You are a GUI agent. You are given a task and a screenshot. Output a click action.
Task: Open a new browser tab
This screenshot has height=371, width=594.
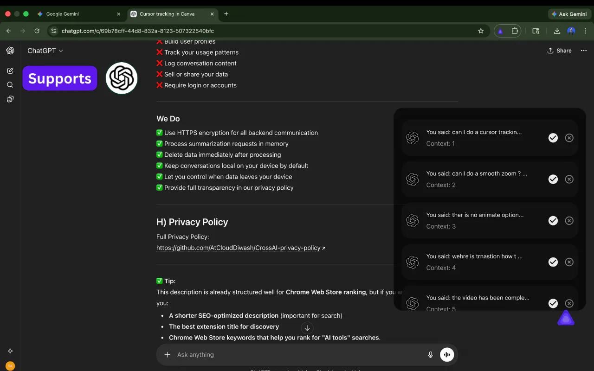tap(226, 14)
